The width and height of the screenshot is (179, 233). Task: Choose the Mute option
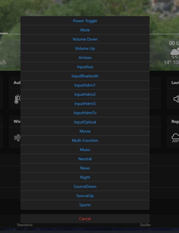pyautogui.click(x=85, y=30)
